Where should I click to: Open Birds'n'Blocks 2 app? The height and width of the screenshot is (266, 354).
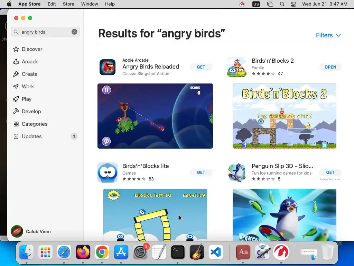[x=330, y=67]
